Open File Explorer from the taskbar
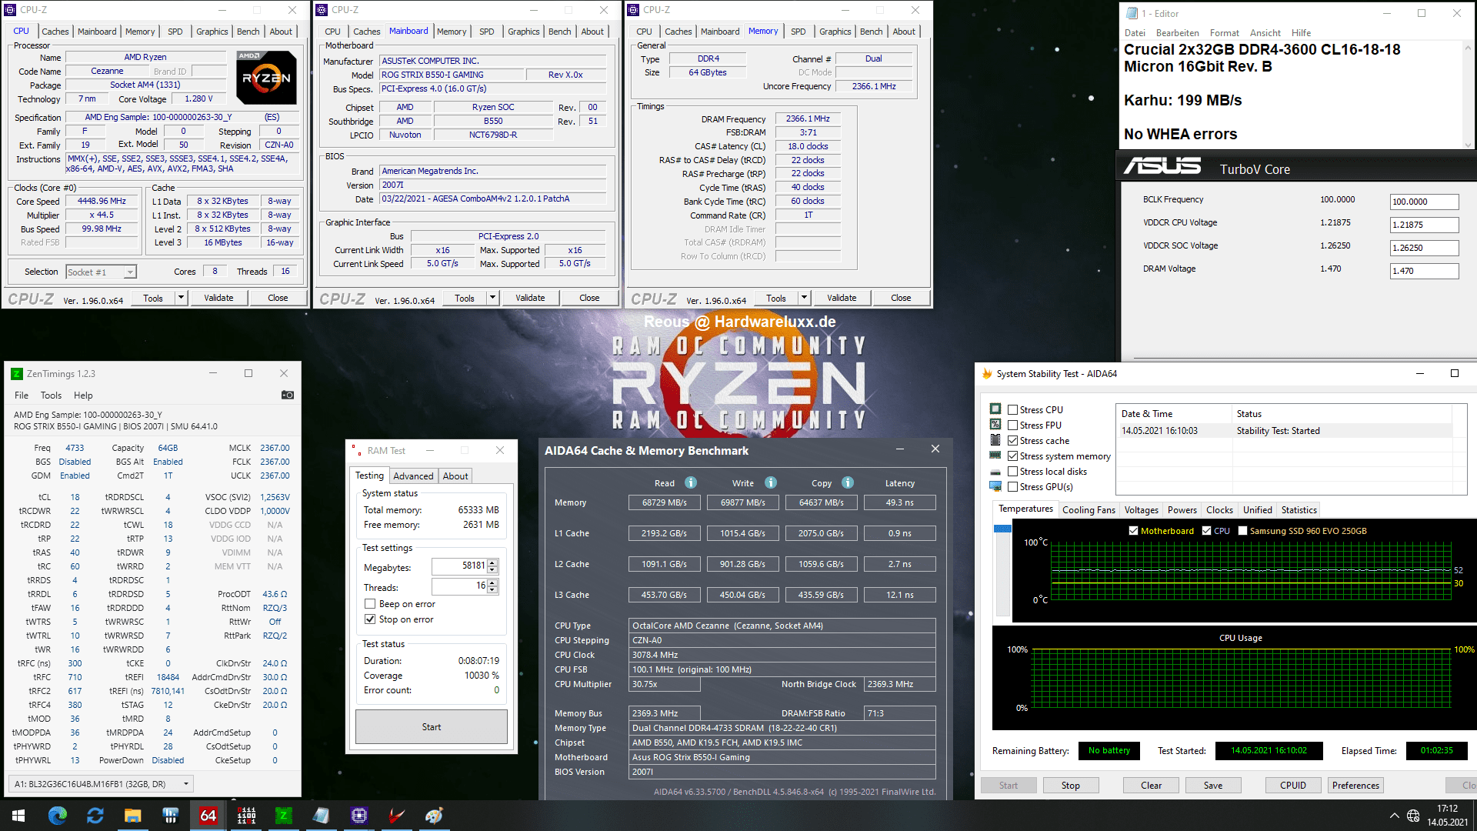This screenshot has height=831, width=1477. 133,816
